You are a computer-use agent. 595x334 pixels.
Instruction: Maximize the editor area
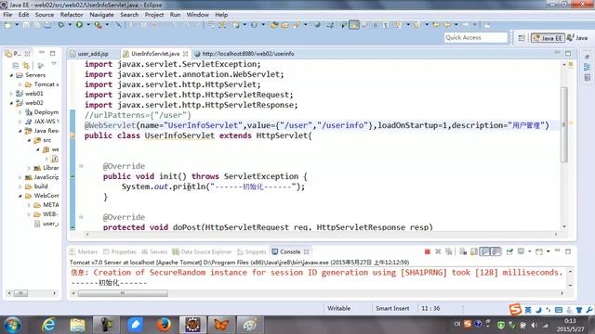(x=568, y=54)
